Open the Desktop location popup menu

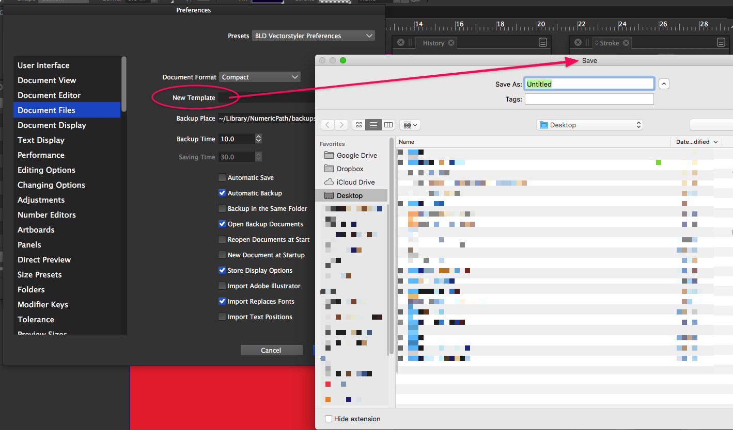point(589,125)
